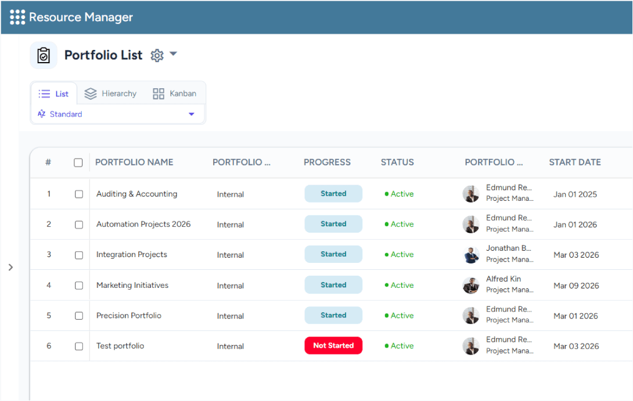The height and width of the screenshot is (401, 633).
Task: Click the PROGRESS column header
Action: pyautogui.click(x=327, y=162)
